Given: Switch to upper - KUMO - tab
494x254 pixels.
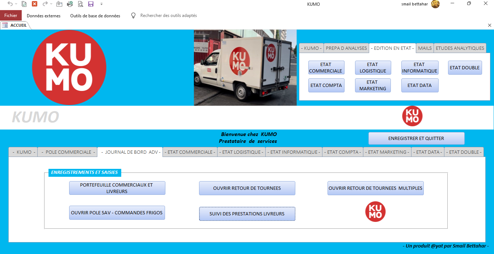Looking at the screenshot, I should point(311,48).
